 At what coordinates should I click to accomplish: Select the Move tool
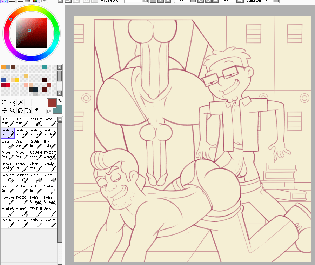[x=5, y=110]
